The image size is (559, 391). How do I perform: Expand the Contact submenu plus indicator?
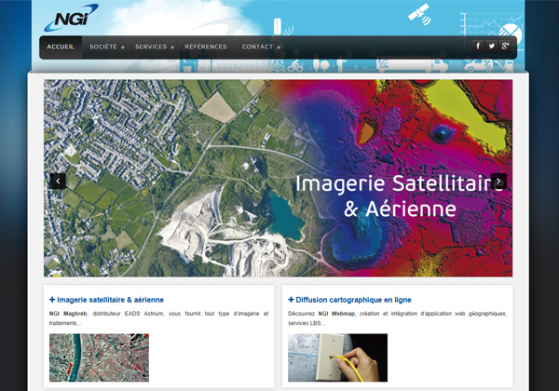tap(279, 47)
